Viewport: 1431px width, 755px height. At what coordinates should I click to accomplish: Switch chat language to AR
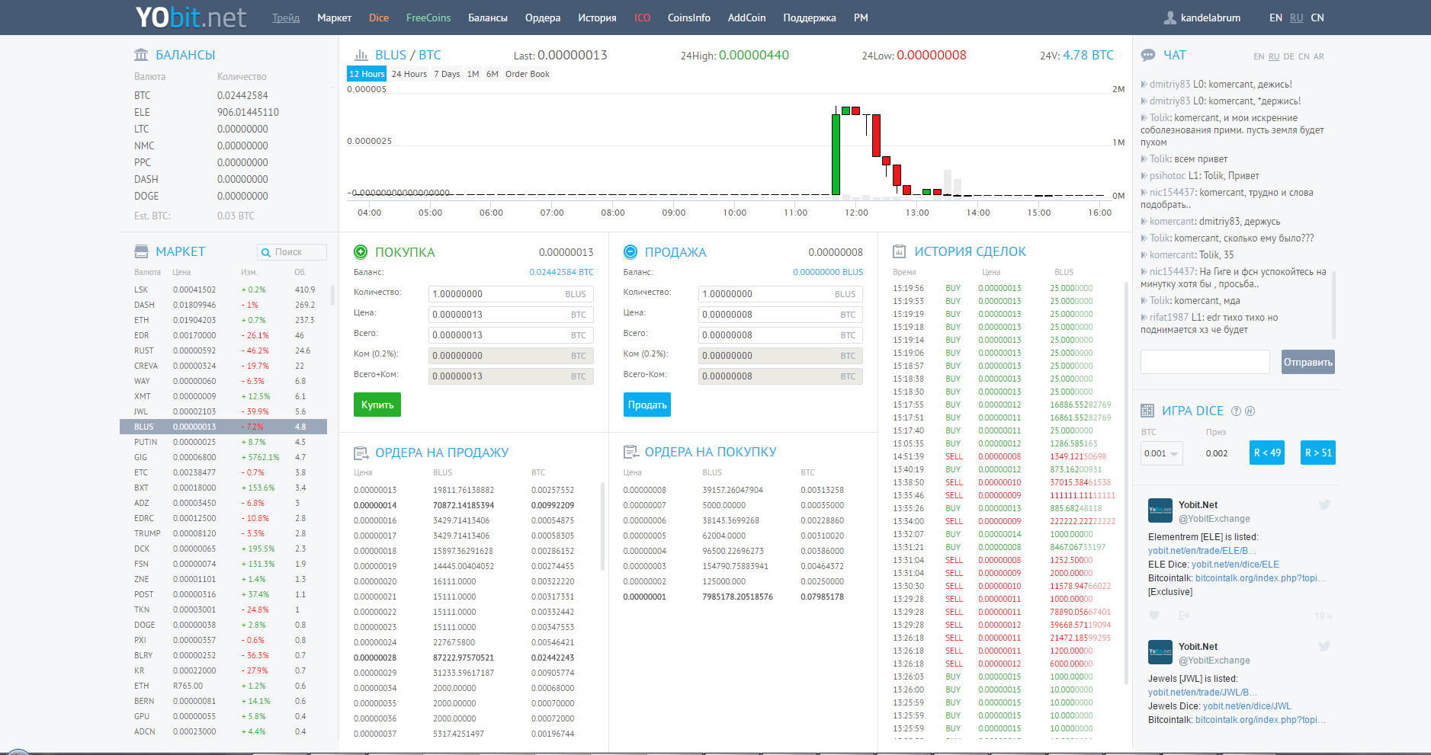(1318, 56)
